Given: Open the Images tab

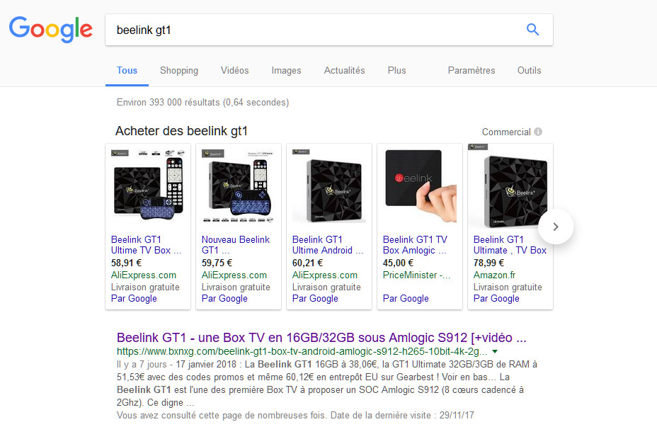Looking at the screenshot, I should click(286, 70).
